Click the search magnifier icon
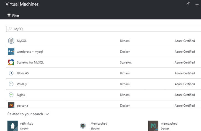Screen dimensions: 201x131 (10, 29)
